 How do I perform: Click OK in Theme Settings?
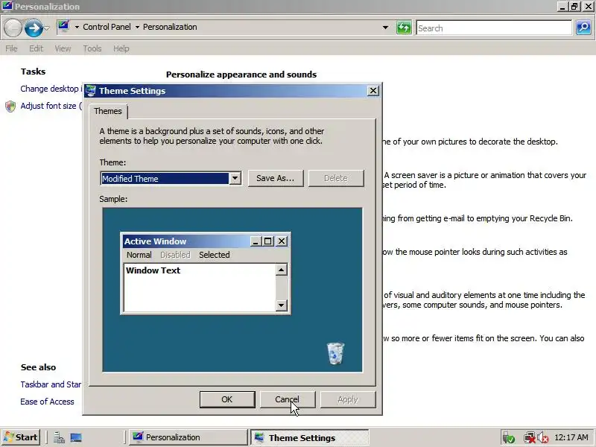coord(227,399)
